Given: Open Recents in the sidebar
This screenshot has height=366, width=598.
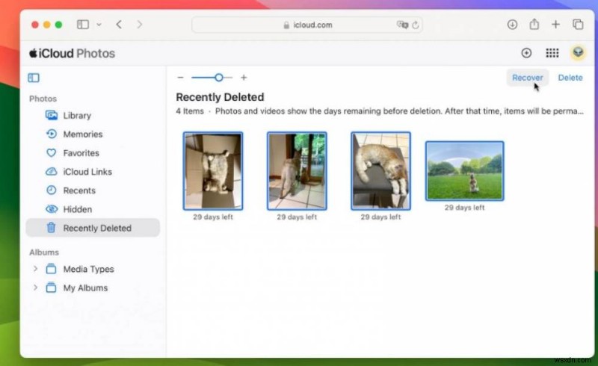Looking at the screenshot, I should point(93,190).
